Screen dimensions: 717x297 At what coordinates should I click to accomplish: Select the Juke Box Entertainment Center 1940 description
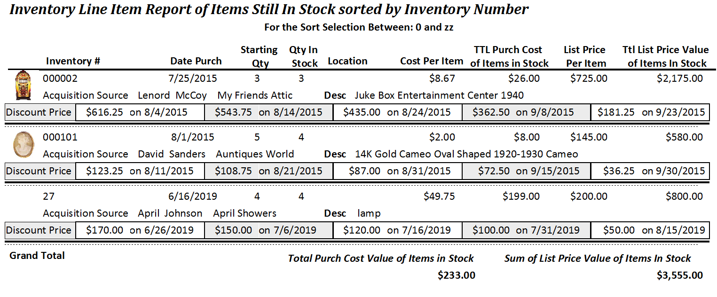(x=439, y=95)
